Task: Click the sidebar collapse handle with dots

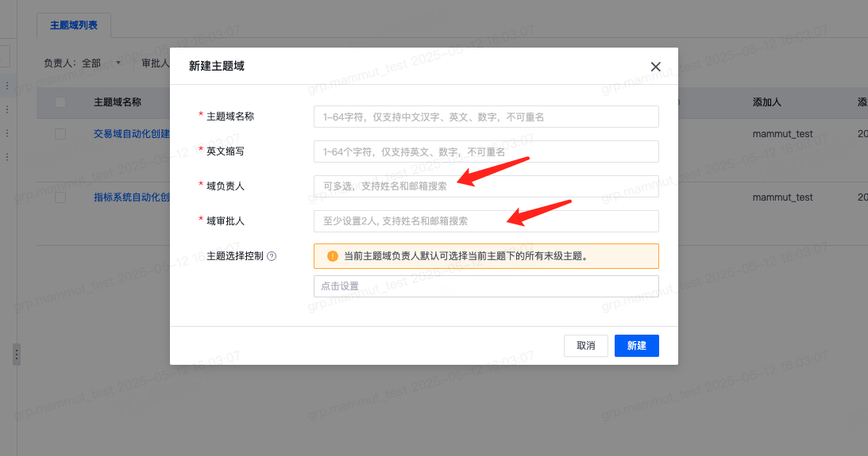Action: [17, 354]
